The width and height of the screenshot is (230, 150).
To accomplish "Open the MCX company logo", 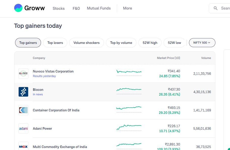I will [x=23, y=146].
